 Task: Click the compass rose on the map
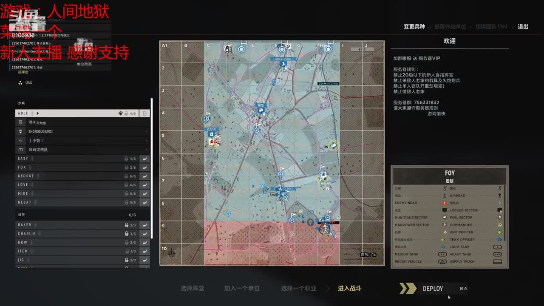(171, 254)
